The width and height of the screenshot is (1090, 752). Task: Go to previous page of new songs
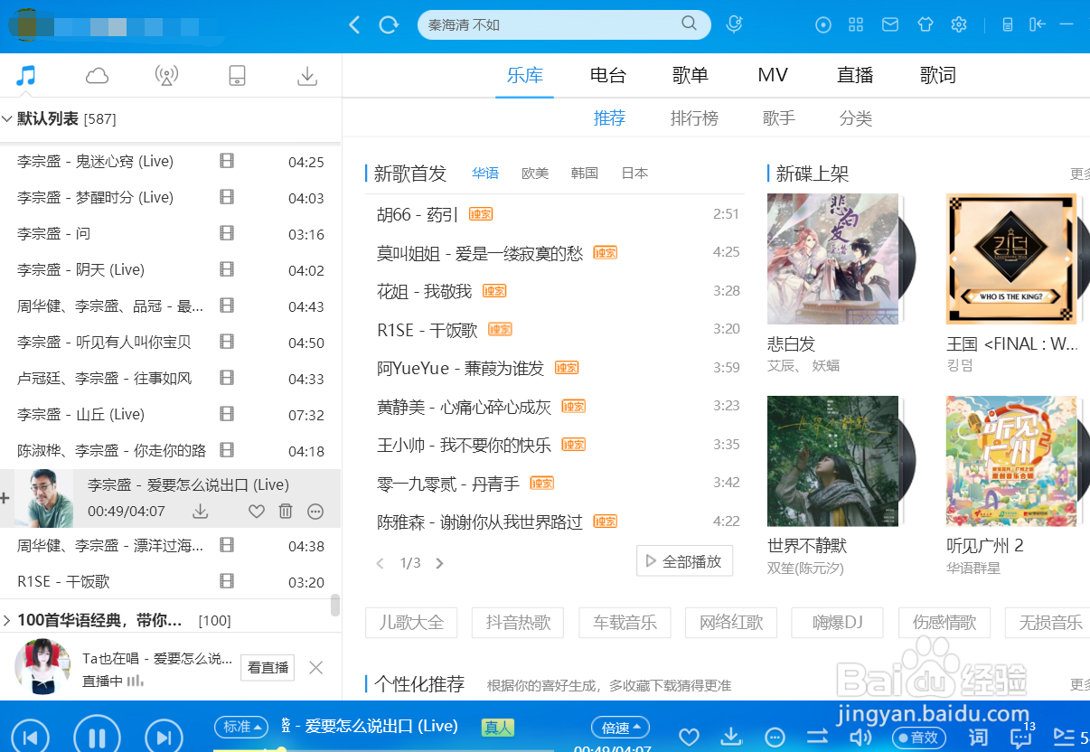pos(380,563)
